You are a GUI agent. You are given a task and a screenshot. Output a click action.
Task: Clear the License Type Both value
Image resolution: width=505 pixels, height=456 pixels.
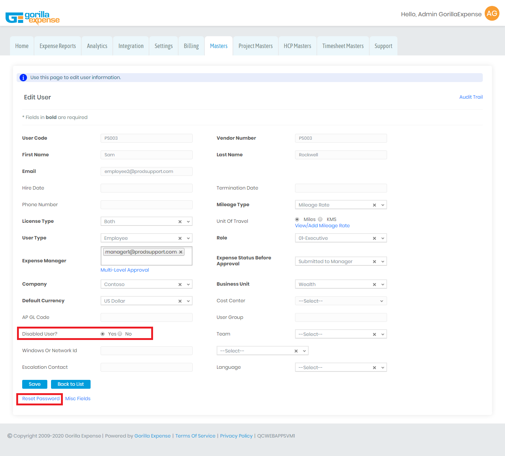(180, 222)
